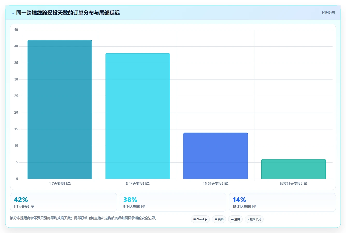Click the y-axis value 35
Screen dimensions: 346x233
[16, 63]
